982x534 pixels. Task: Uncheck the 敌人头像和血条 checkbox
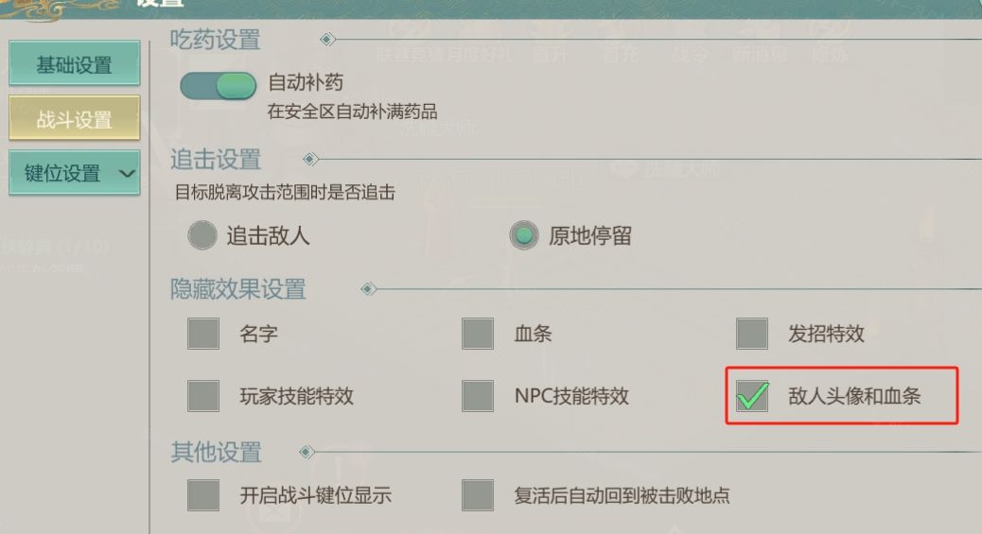tap(752, 395)
